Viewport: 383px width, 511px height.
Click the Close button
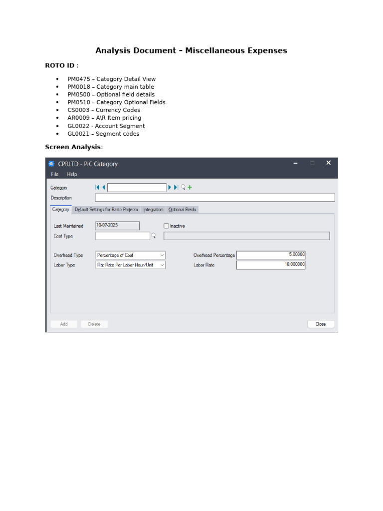pos(321,324)
